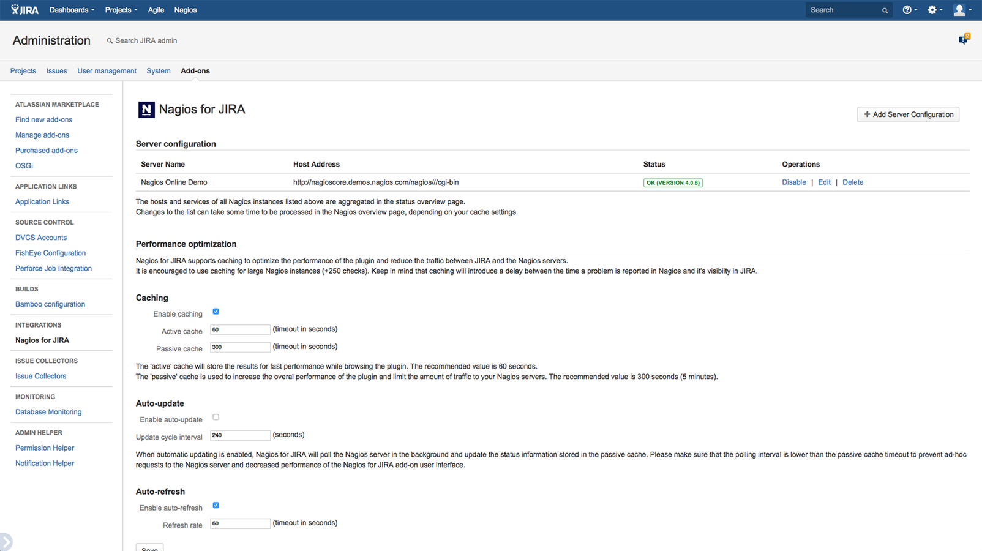Open Application Links in sidebar
Viewport: 982px width, 551px height.
click(42, 202)
